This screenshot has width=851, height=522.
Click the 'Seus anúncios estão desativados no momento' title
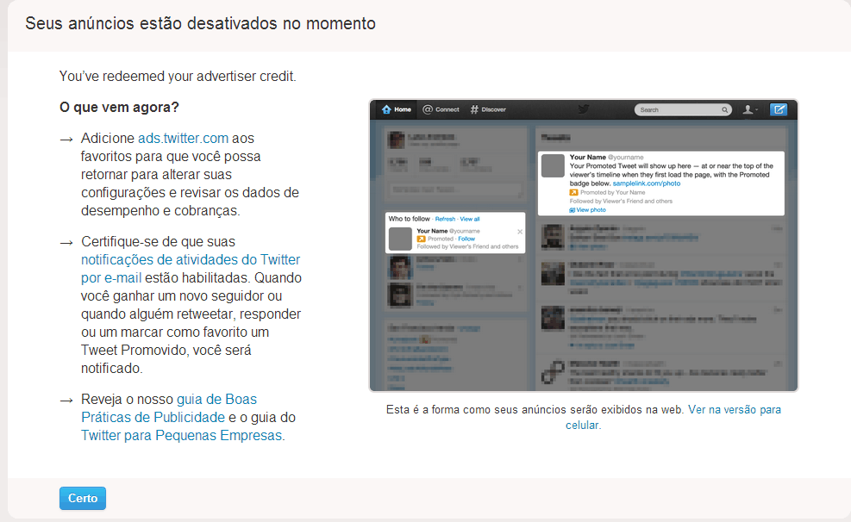click(200, 23)
